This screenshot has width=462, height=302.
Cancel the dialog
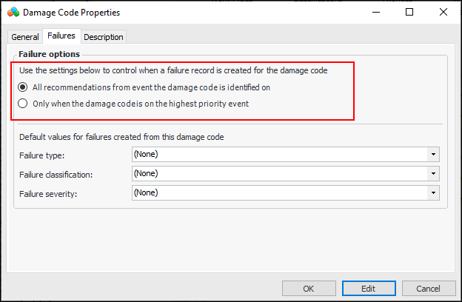click(x=427, y=288)
